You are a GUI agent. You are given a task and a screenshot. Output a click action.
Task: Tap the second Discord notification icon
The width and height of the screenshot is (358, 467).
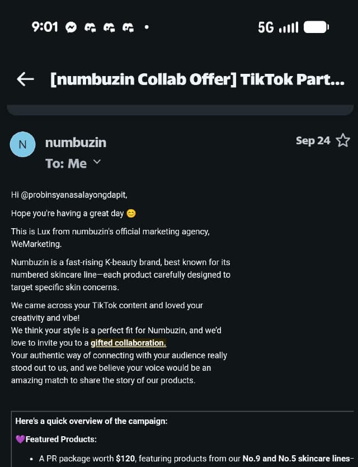(110, 27)
